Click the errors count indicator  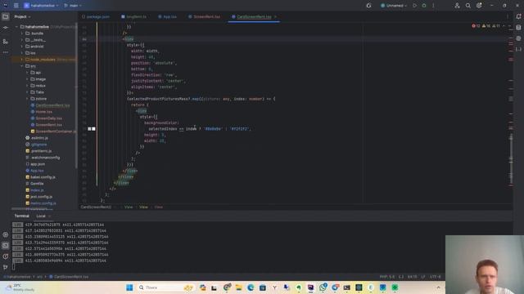pos(476,25)
